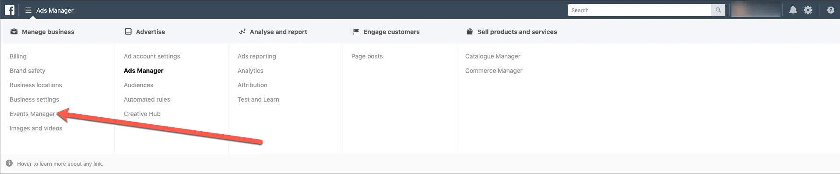Viewport: 840px width, 174px height.
Task: Open Automated rules
Action: coord(147,99)
